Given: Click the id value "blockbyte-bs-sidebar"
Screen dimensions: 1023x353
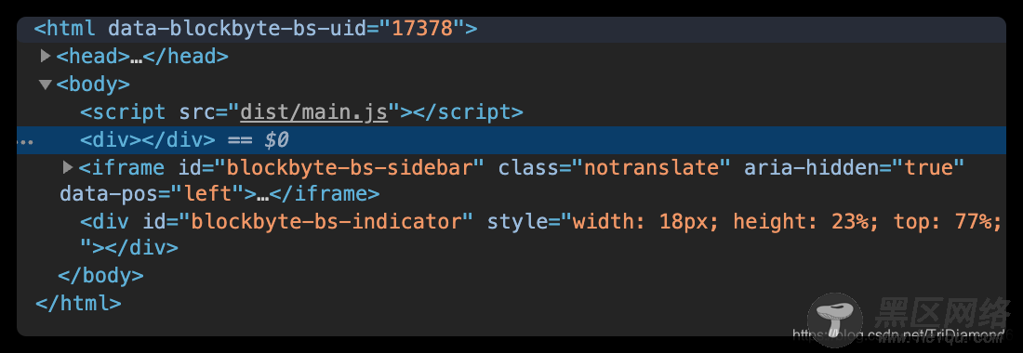Looking at the screenshot, I should pyautogui.click(x=349, y=167).
